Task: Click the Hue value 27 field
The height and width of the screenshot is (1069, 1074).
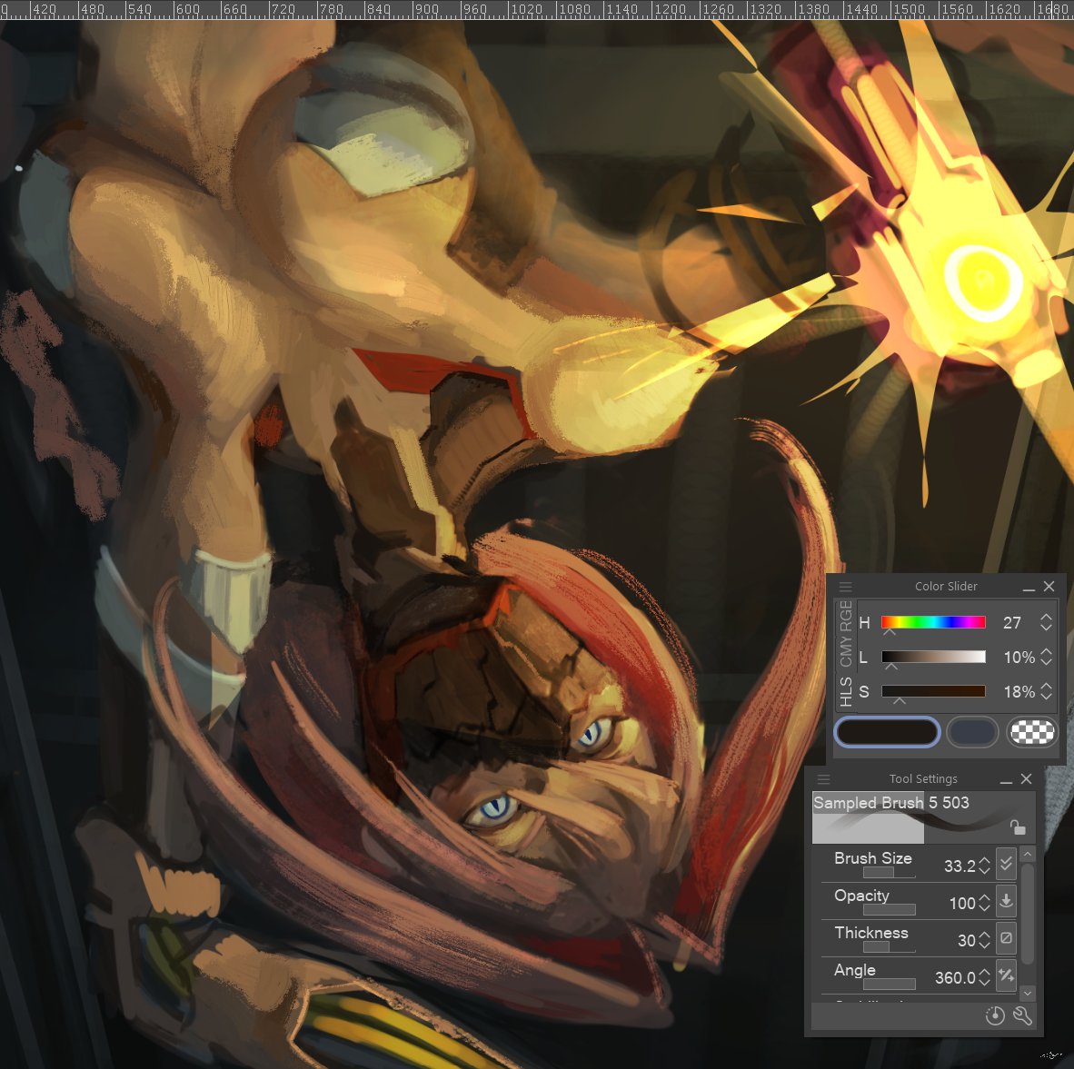Action: [x=1011, y=622]
